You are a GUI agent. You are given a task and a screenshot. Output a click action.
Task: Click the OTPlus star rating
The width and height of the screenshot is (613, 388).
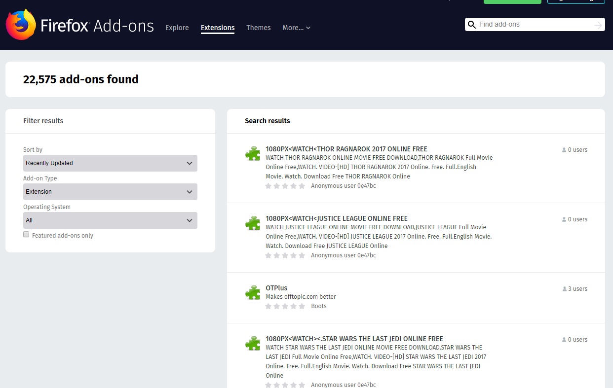pos(285,306)
